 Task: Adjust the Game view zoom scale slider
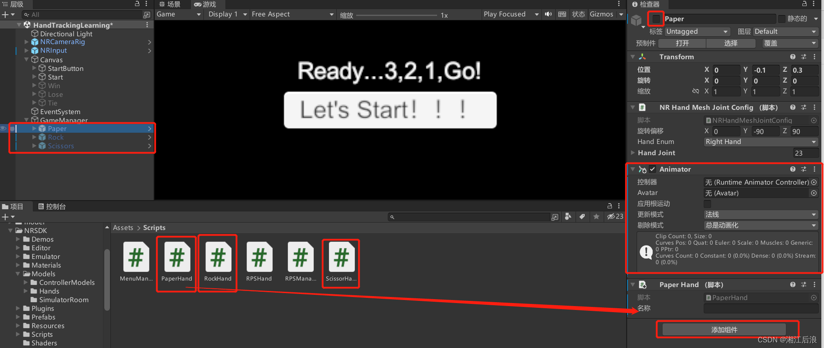396,15
